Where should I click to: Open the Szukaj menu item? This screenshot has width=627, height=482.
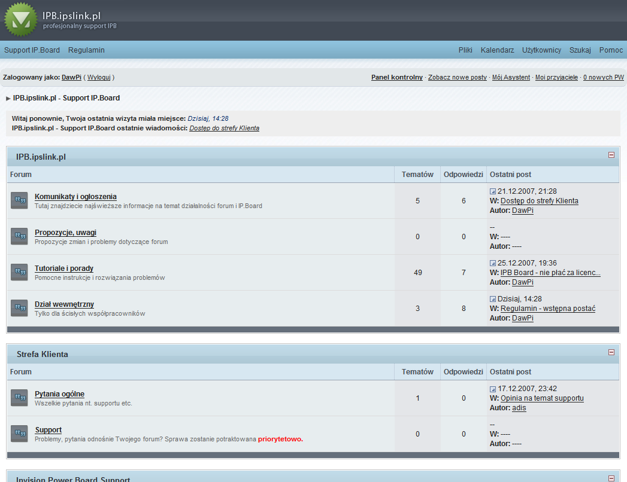(580, 50)
